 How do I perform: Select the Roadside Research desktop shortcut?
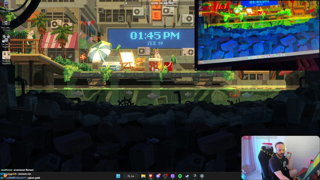point(6,58)
